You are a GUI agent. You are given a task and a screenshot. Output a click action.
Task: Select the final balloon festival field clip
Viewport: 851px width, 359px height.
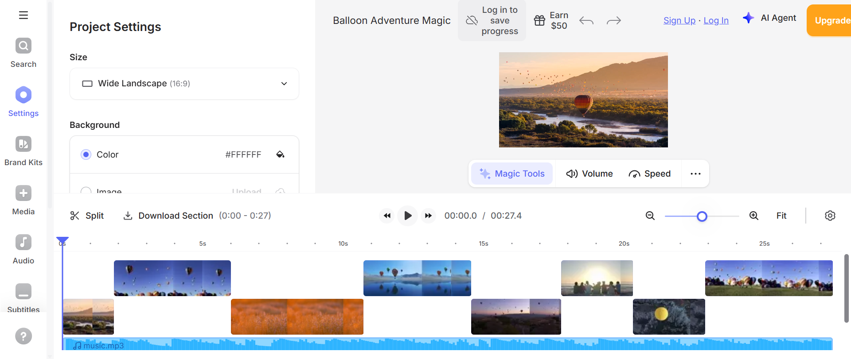[x=769, y=278]
